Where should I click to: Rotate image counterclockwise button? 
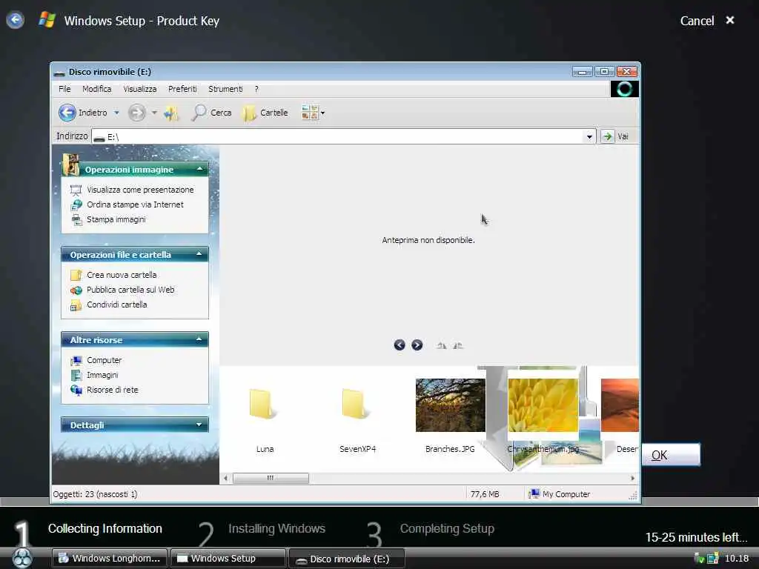(x=458, y=345)
